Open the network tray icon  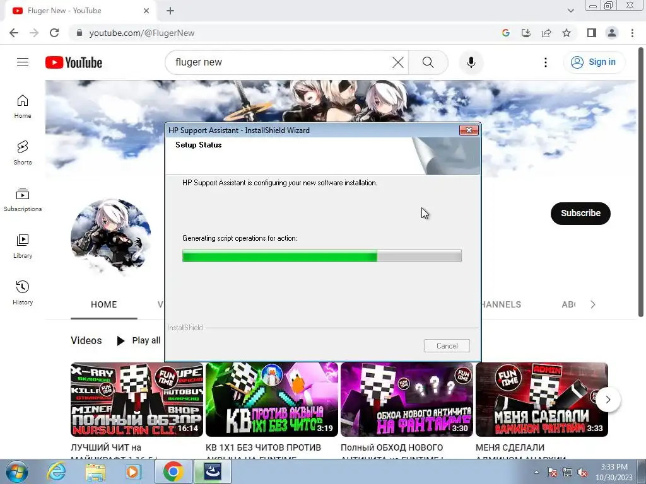(x=567, y=472)
